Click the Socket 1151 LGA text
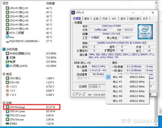162x128 pixels. pos(111,34)
